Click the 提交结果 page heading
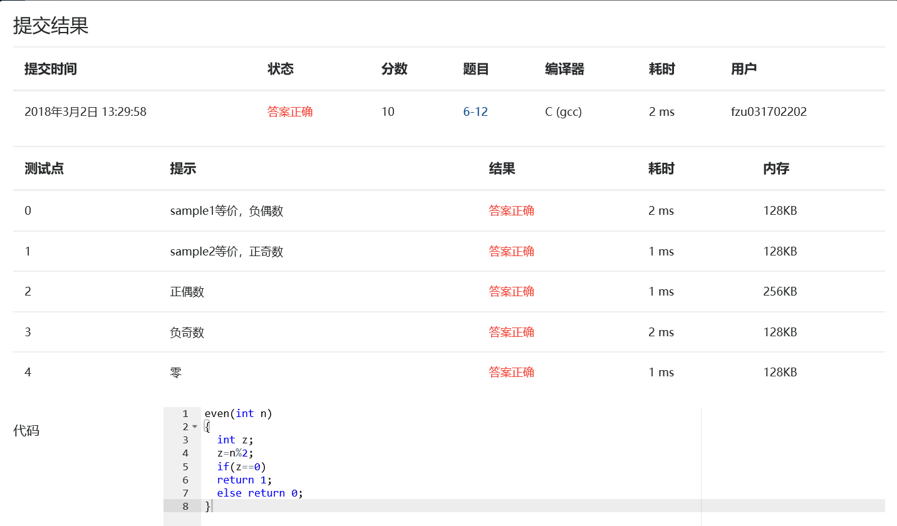Screen dimensions: 897x526 [51, 26]
